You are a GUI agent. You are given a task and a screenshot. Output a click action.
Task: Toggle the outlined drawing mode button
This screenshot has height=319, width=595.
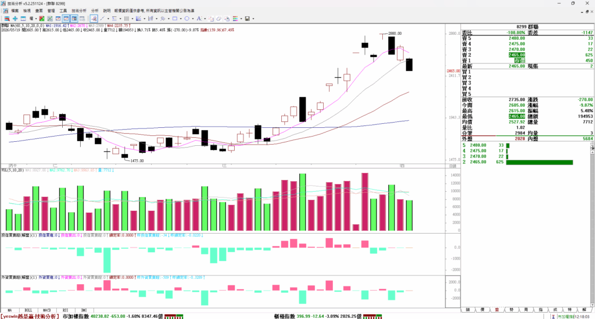tap(94, 18)
